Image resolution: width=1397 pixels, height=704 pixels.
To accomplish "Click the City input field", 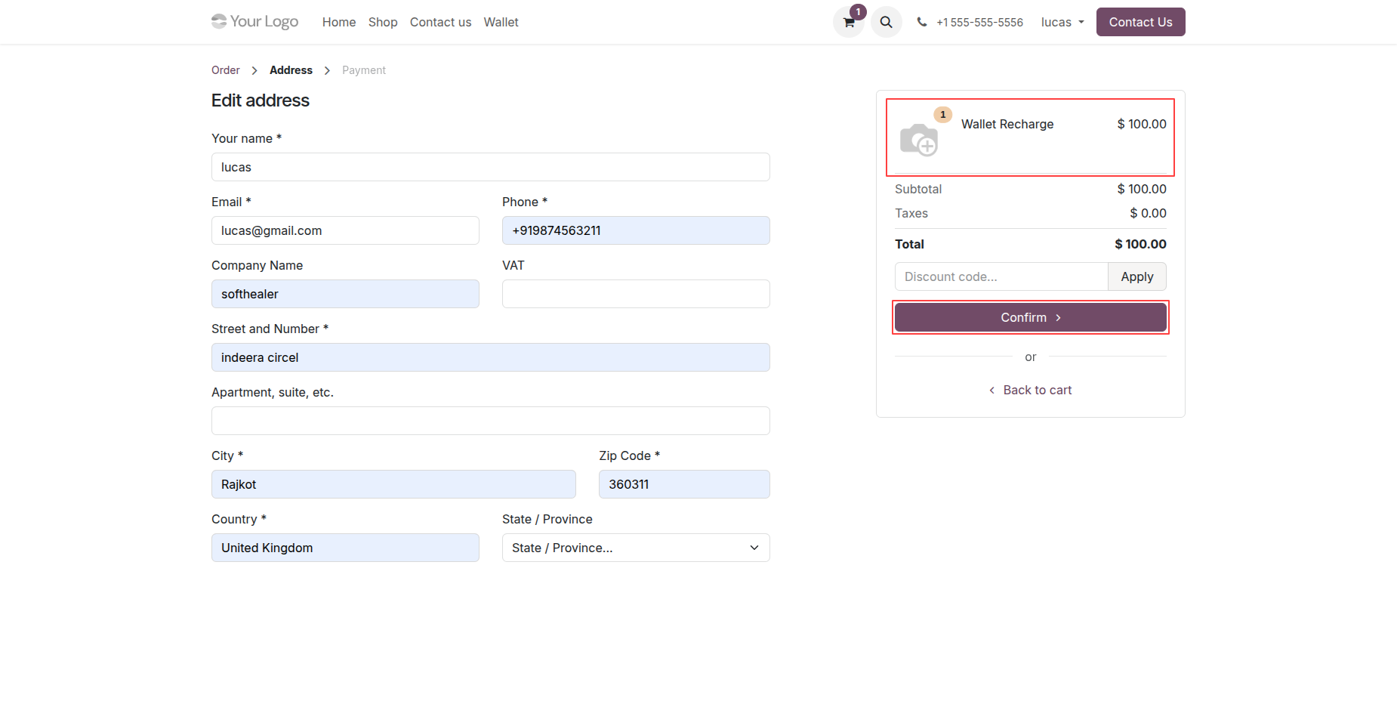I will (393, 484).
